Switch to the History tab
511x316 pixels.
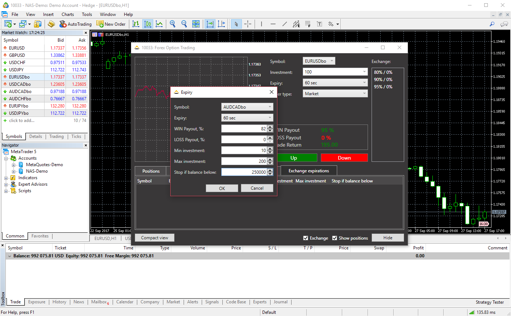click(59, 302)
